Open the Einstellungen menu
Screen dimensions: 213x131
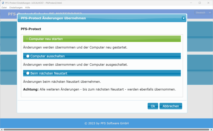pos(16,7)
